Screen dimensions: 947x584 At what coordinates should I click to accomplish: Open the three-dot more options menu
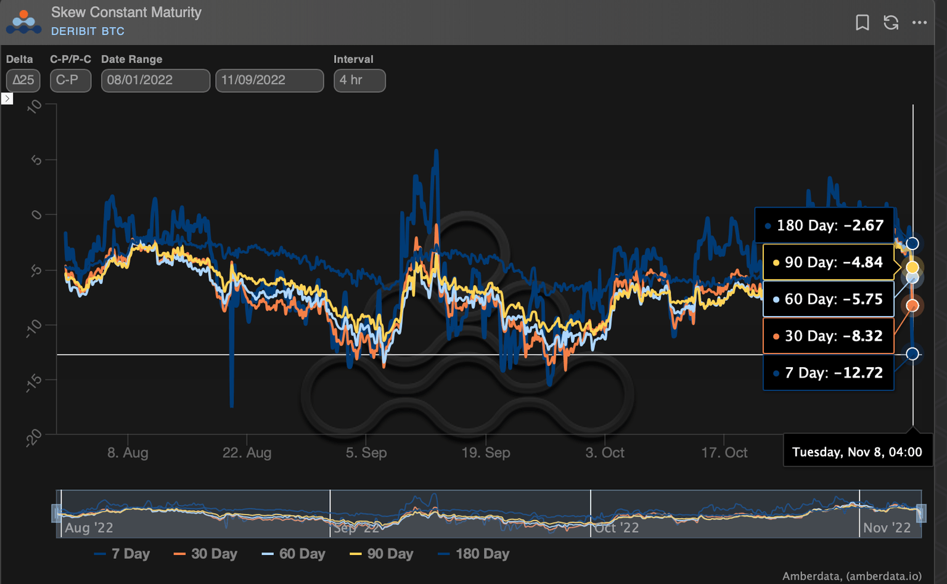(x=919, y=23)
